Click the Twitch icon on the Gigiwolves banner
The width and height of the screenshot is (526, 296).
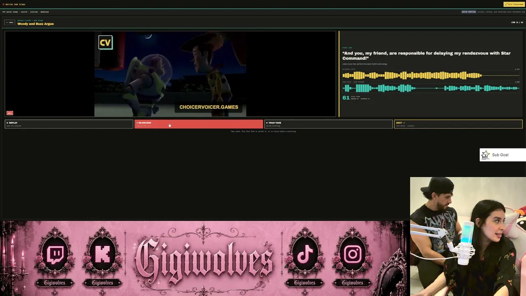(x=55, y=255)
